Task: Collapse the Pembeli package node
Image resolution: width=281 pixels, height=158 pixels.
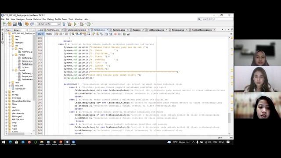Action: [13, 55]
